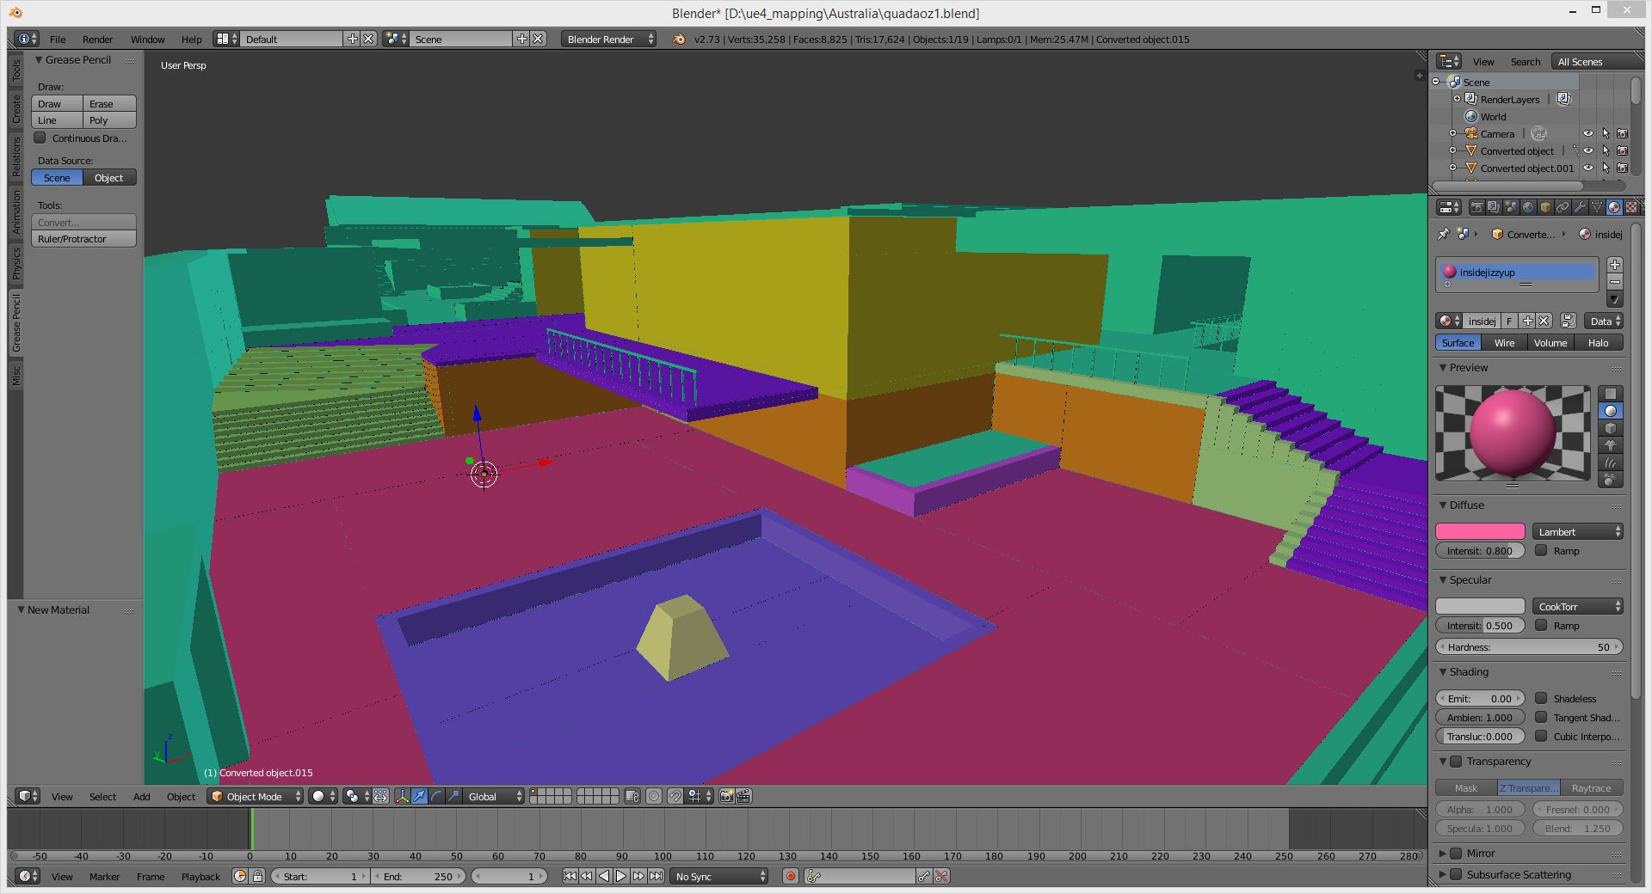Open the File menu
Viewport: 1652px width, 894px height.
coord(58,39)
